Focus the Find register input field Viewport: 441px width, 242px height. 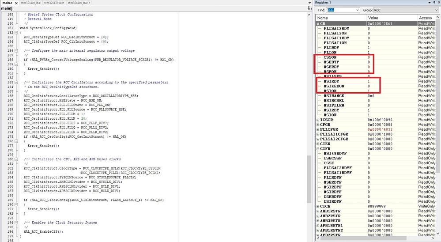tap(341, 10)
